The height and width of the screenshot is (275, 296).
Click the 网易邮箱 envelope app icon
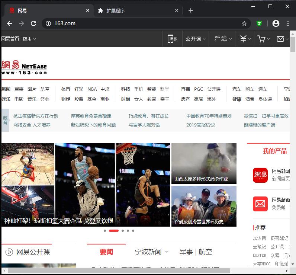tap(260, 204)
